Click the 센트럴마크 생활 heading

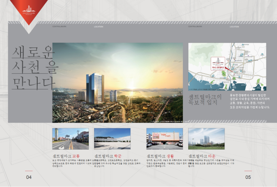pos(160,156)
